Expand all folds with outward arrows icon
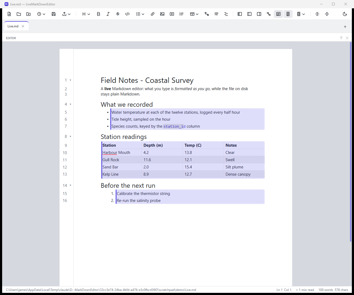Screen dimensions: 354x295 (x=327, y=14)
